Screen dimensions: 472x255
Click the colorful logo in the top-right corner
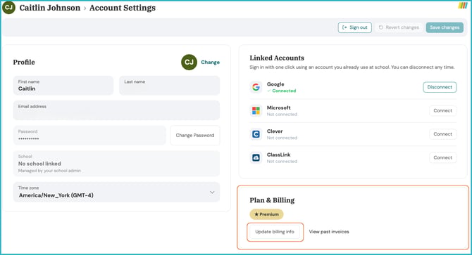tap(463, 6)
